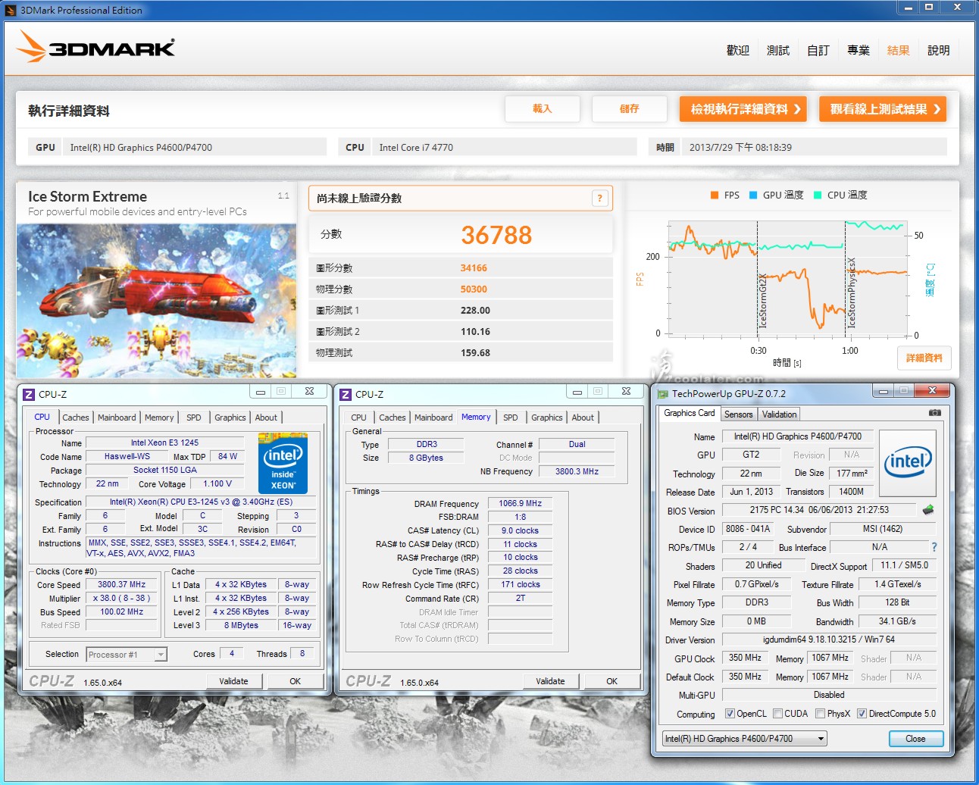The height and width of the screenshot is (785, 979).
Task: Click the overall score 36788
Action: point(496,235)
